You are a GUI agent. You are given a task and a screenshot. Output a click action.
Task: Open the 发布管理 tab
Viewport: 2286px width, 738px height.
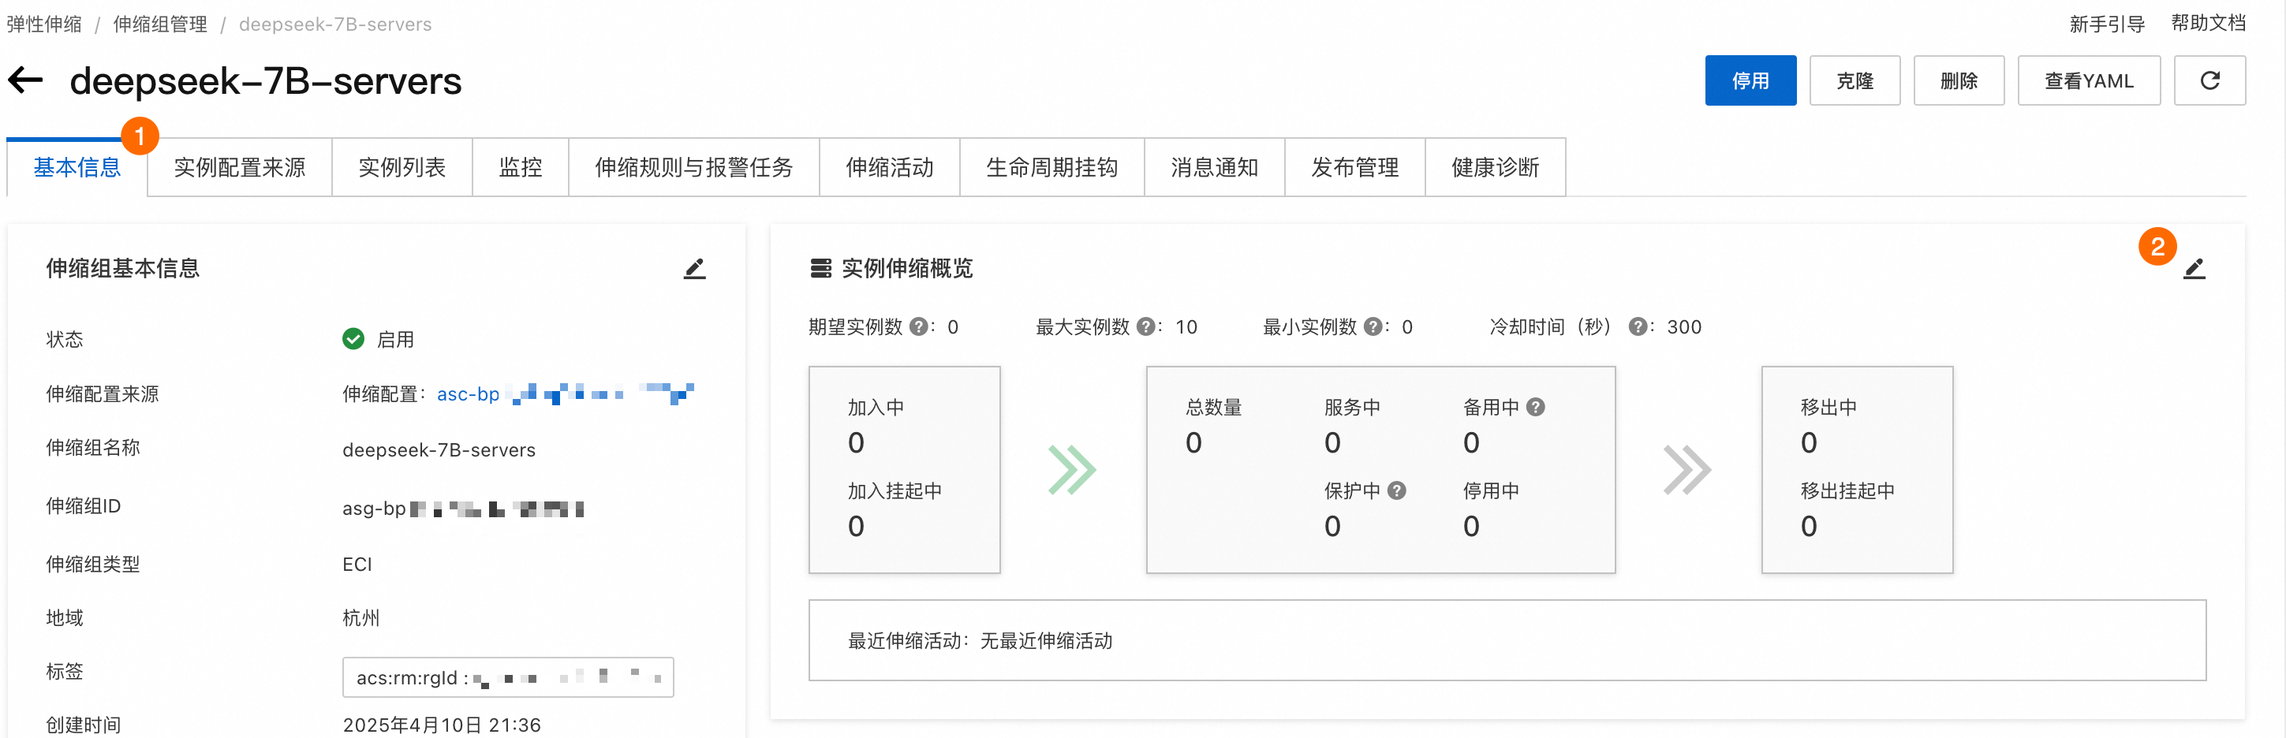point(1355,168)
